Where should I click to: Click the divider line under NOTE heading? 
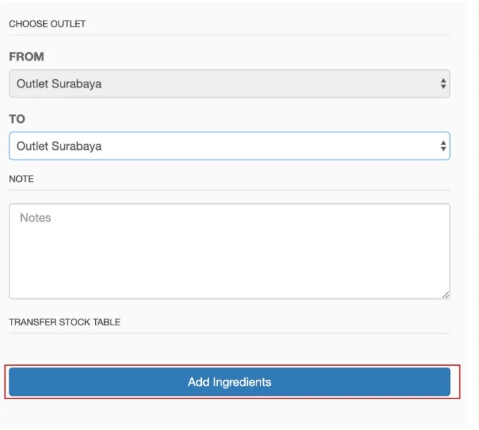230,190
